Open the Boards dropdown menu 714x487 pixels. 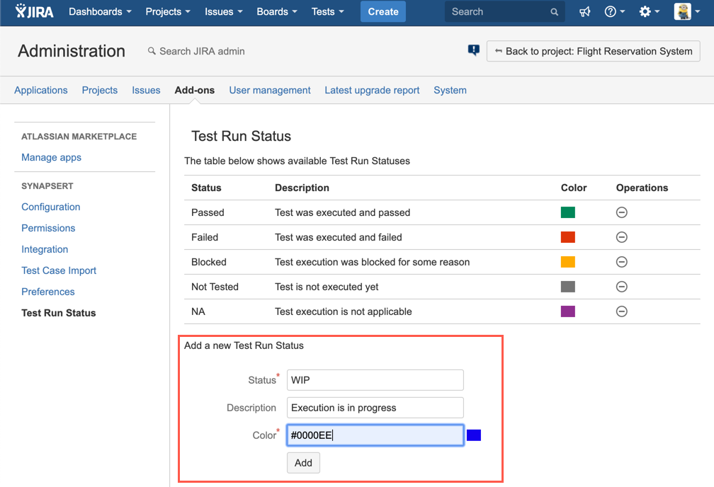click(x=277, y=12)
